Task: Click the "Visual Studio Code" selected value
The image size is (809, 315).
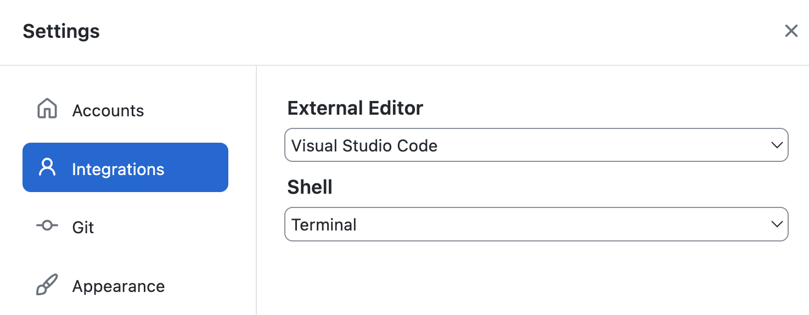Action: pyautogui.click(x=364, y=146)
